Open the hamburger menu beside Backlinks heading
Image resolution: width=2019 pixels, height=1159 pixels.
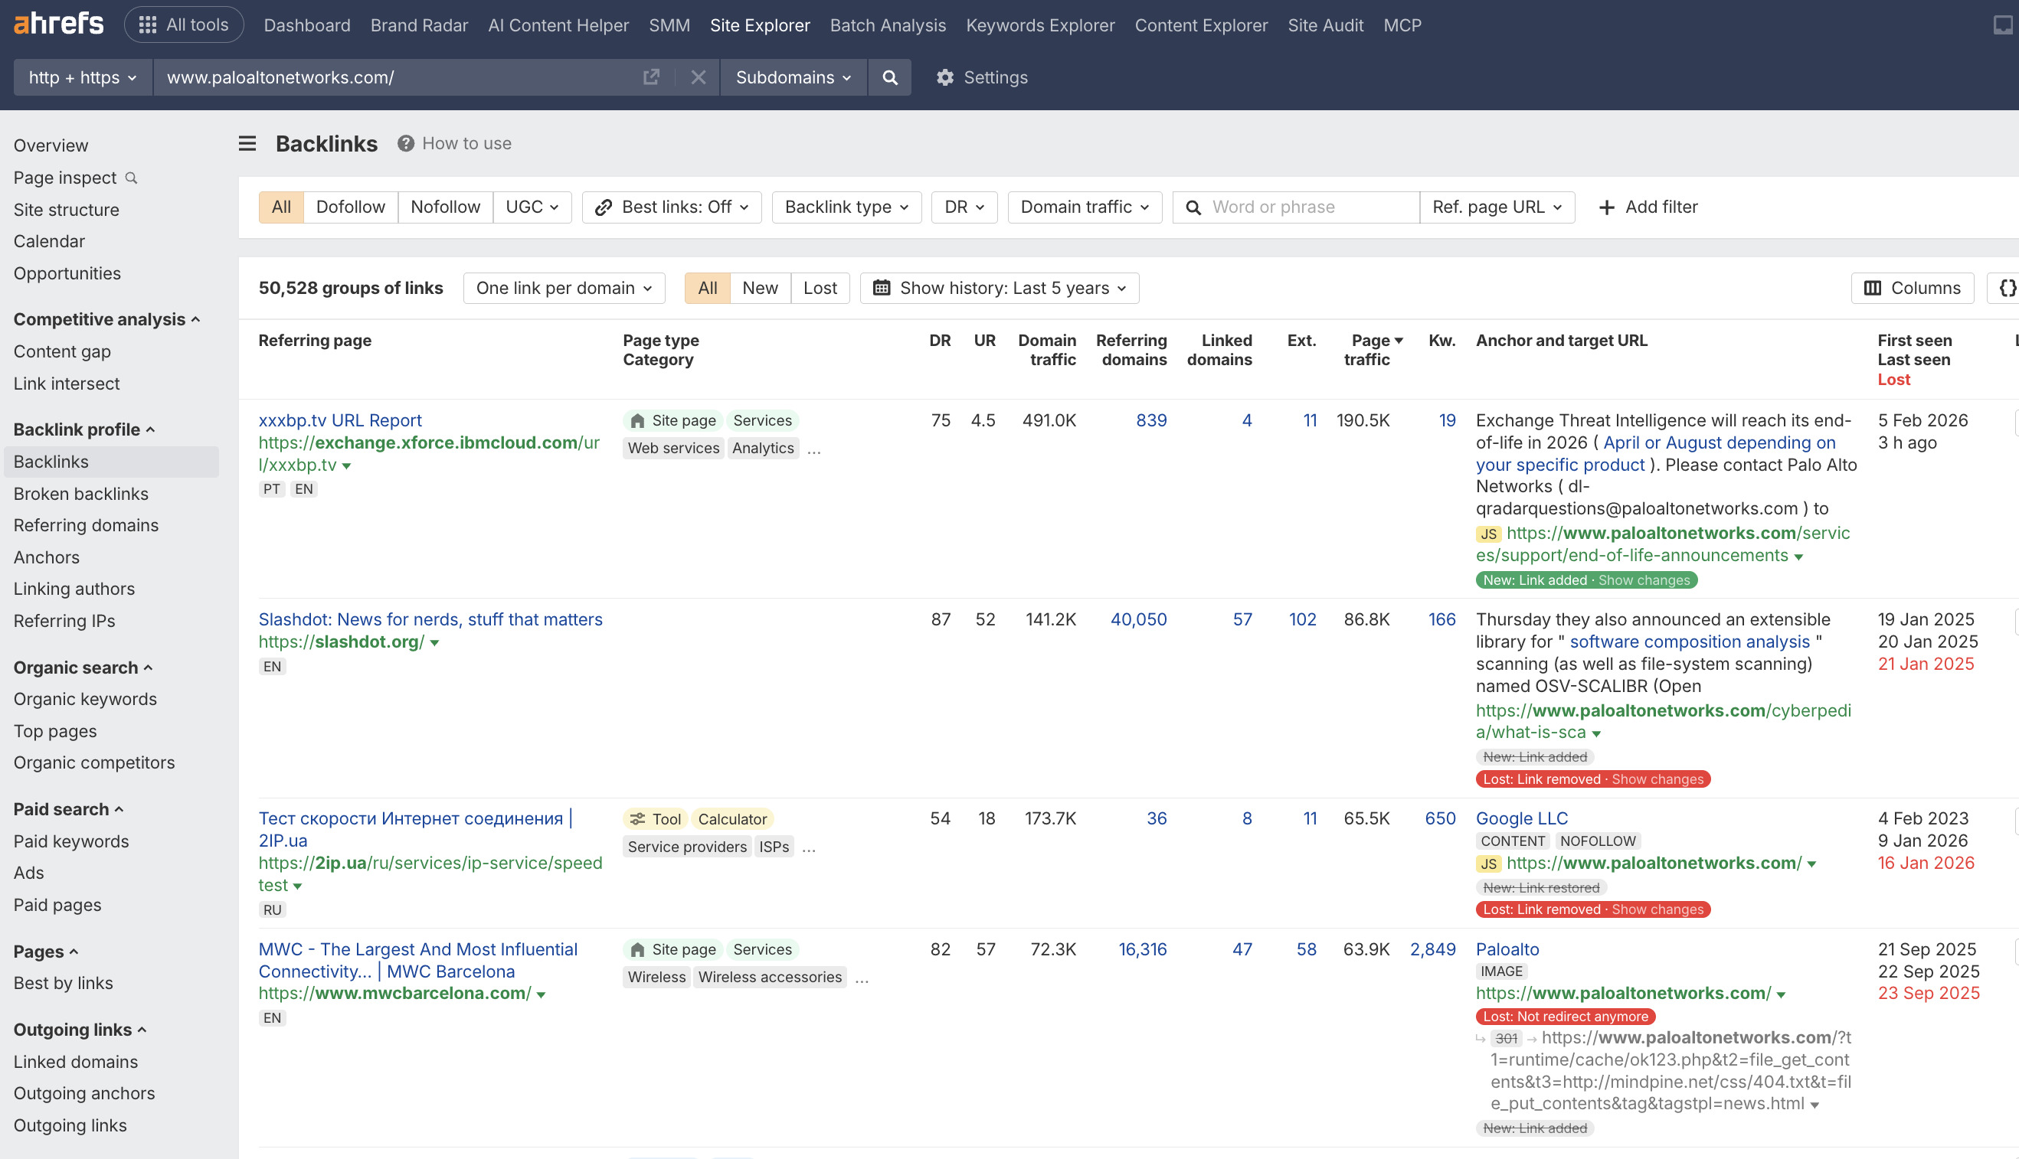247,143
